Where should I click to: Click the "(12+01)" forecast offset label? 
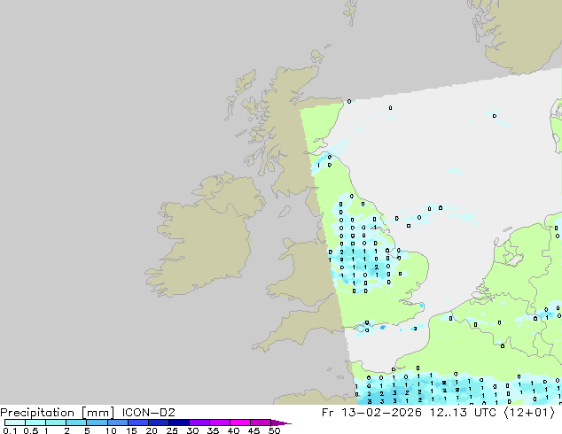point(529,413)
